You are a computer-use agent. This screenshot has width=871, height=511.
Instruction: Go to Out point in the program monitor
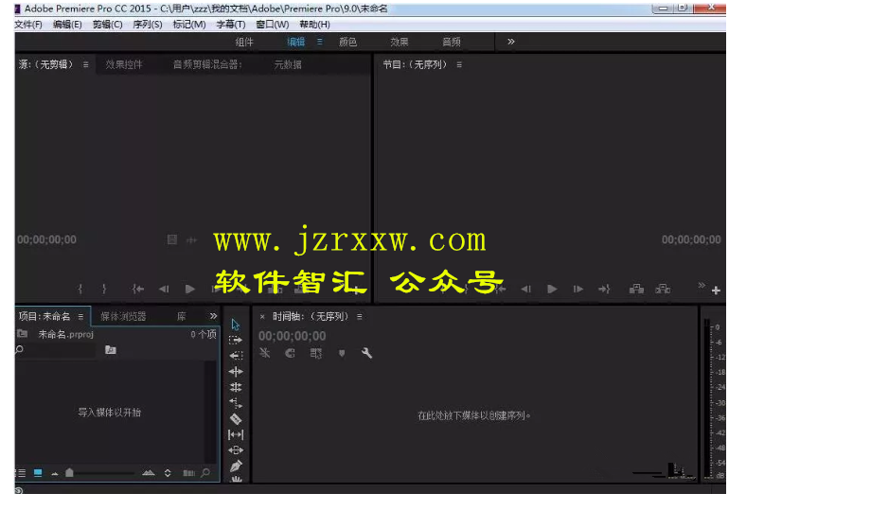tap(604, 289)
